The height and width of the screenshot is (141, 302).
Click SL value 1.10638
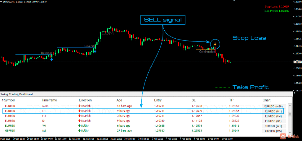pyautogui.click(x=197, y=106)
